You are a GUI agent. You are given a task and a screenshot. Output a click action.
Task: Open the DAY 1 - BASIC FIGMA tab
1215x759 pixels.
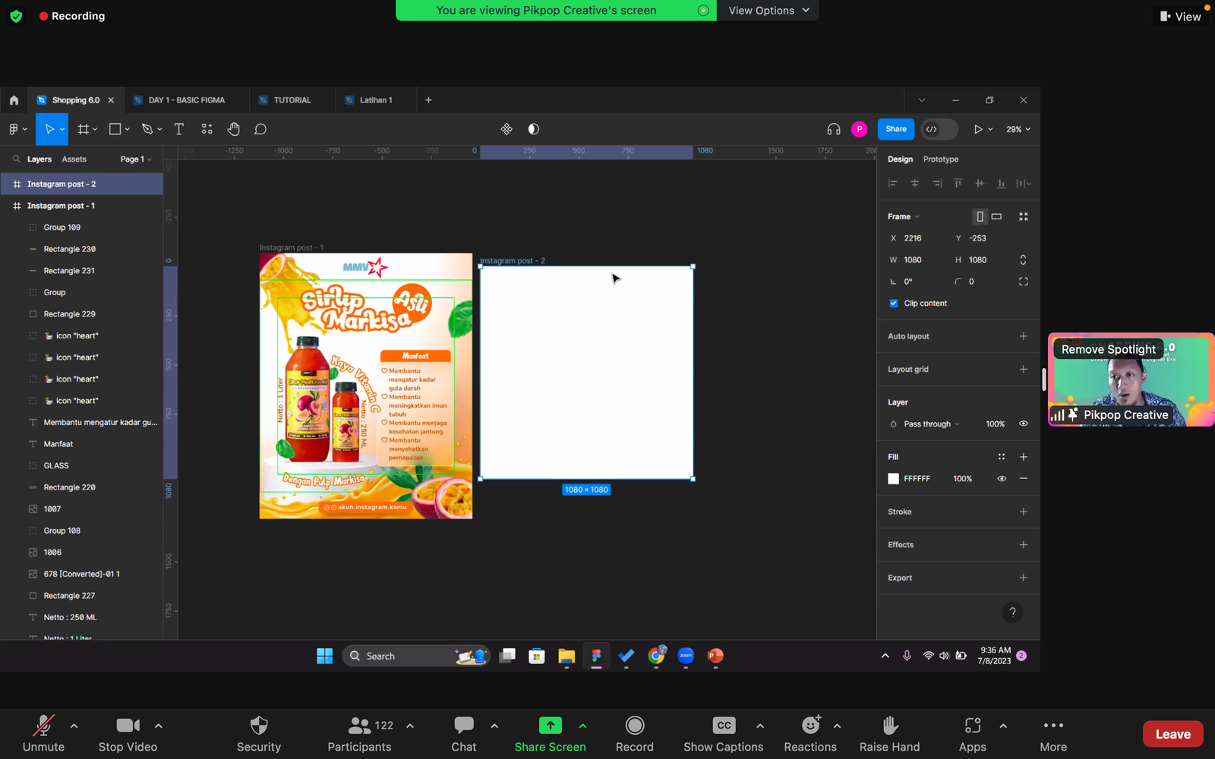click(186, 100)
